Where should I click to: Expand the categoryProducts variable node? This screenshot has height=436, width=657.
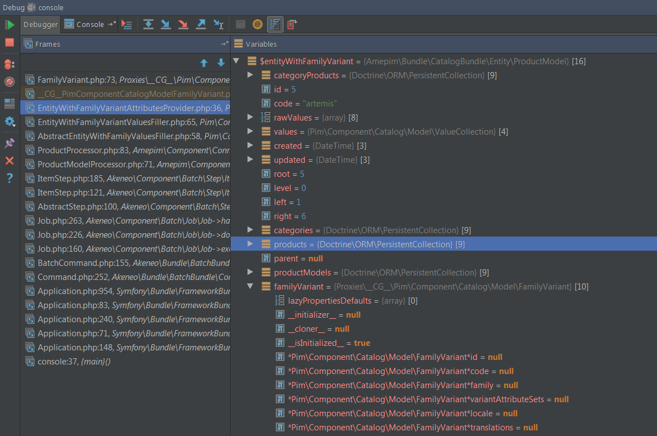251,75
